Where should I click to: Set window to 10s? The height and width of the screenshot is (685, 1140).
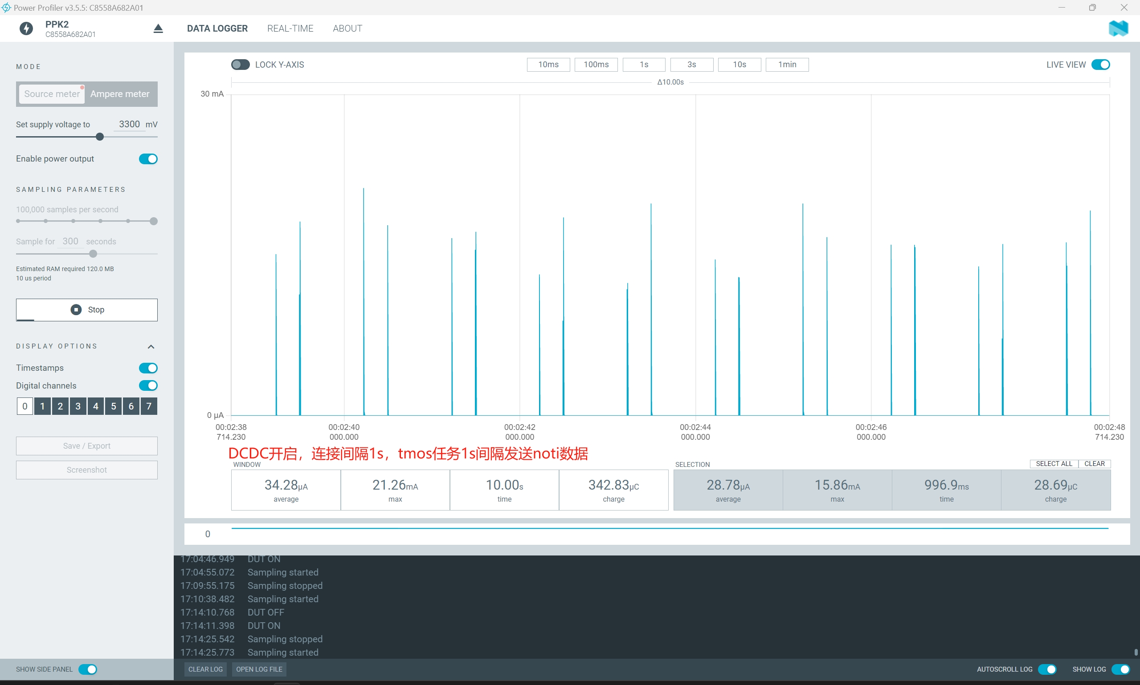pyautogui.click(x=740, y=65)
